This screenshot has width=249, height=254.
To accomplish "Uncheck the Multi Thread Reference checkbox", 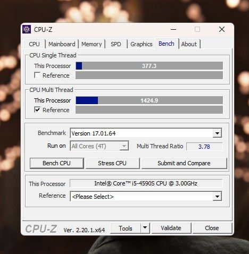I will click(37, 109).
